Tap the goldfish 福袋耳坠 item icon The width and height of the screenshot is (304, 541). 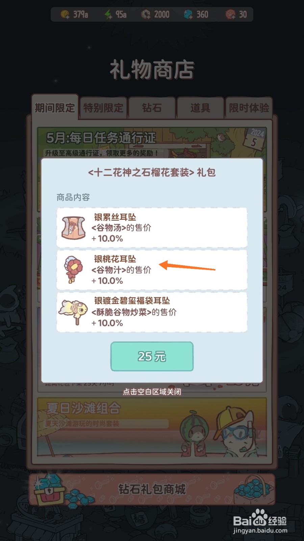point(73,312)
